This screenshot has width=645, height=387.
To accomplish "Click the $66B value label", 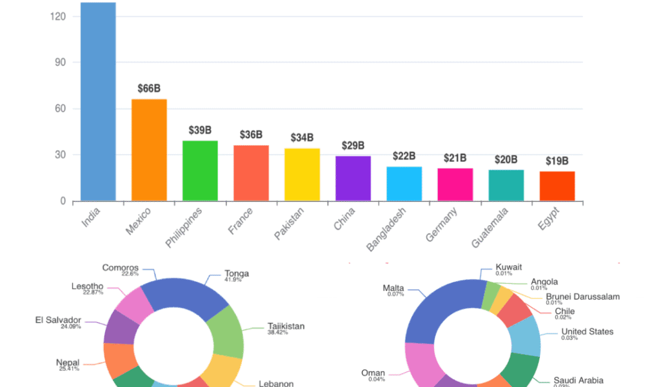I will tap(149, 89).
